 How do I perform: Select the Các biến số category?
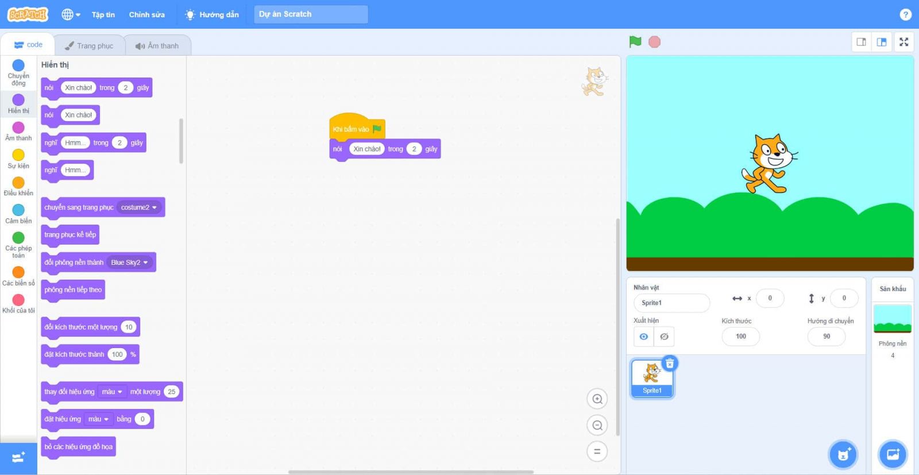(18, 276)
